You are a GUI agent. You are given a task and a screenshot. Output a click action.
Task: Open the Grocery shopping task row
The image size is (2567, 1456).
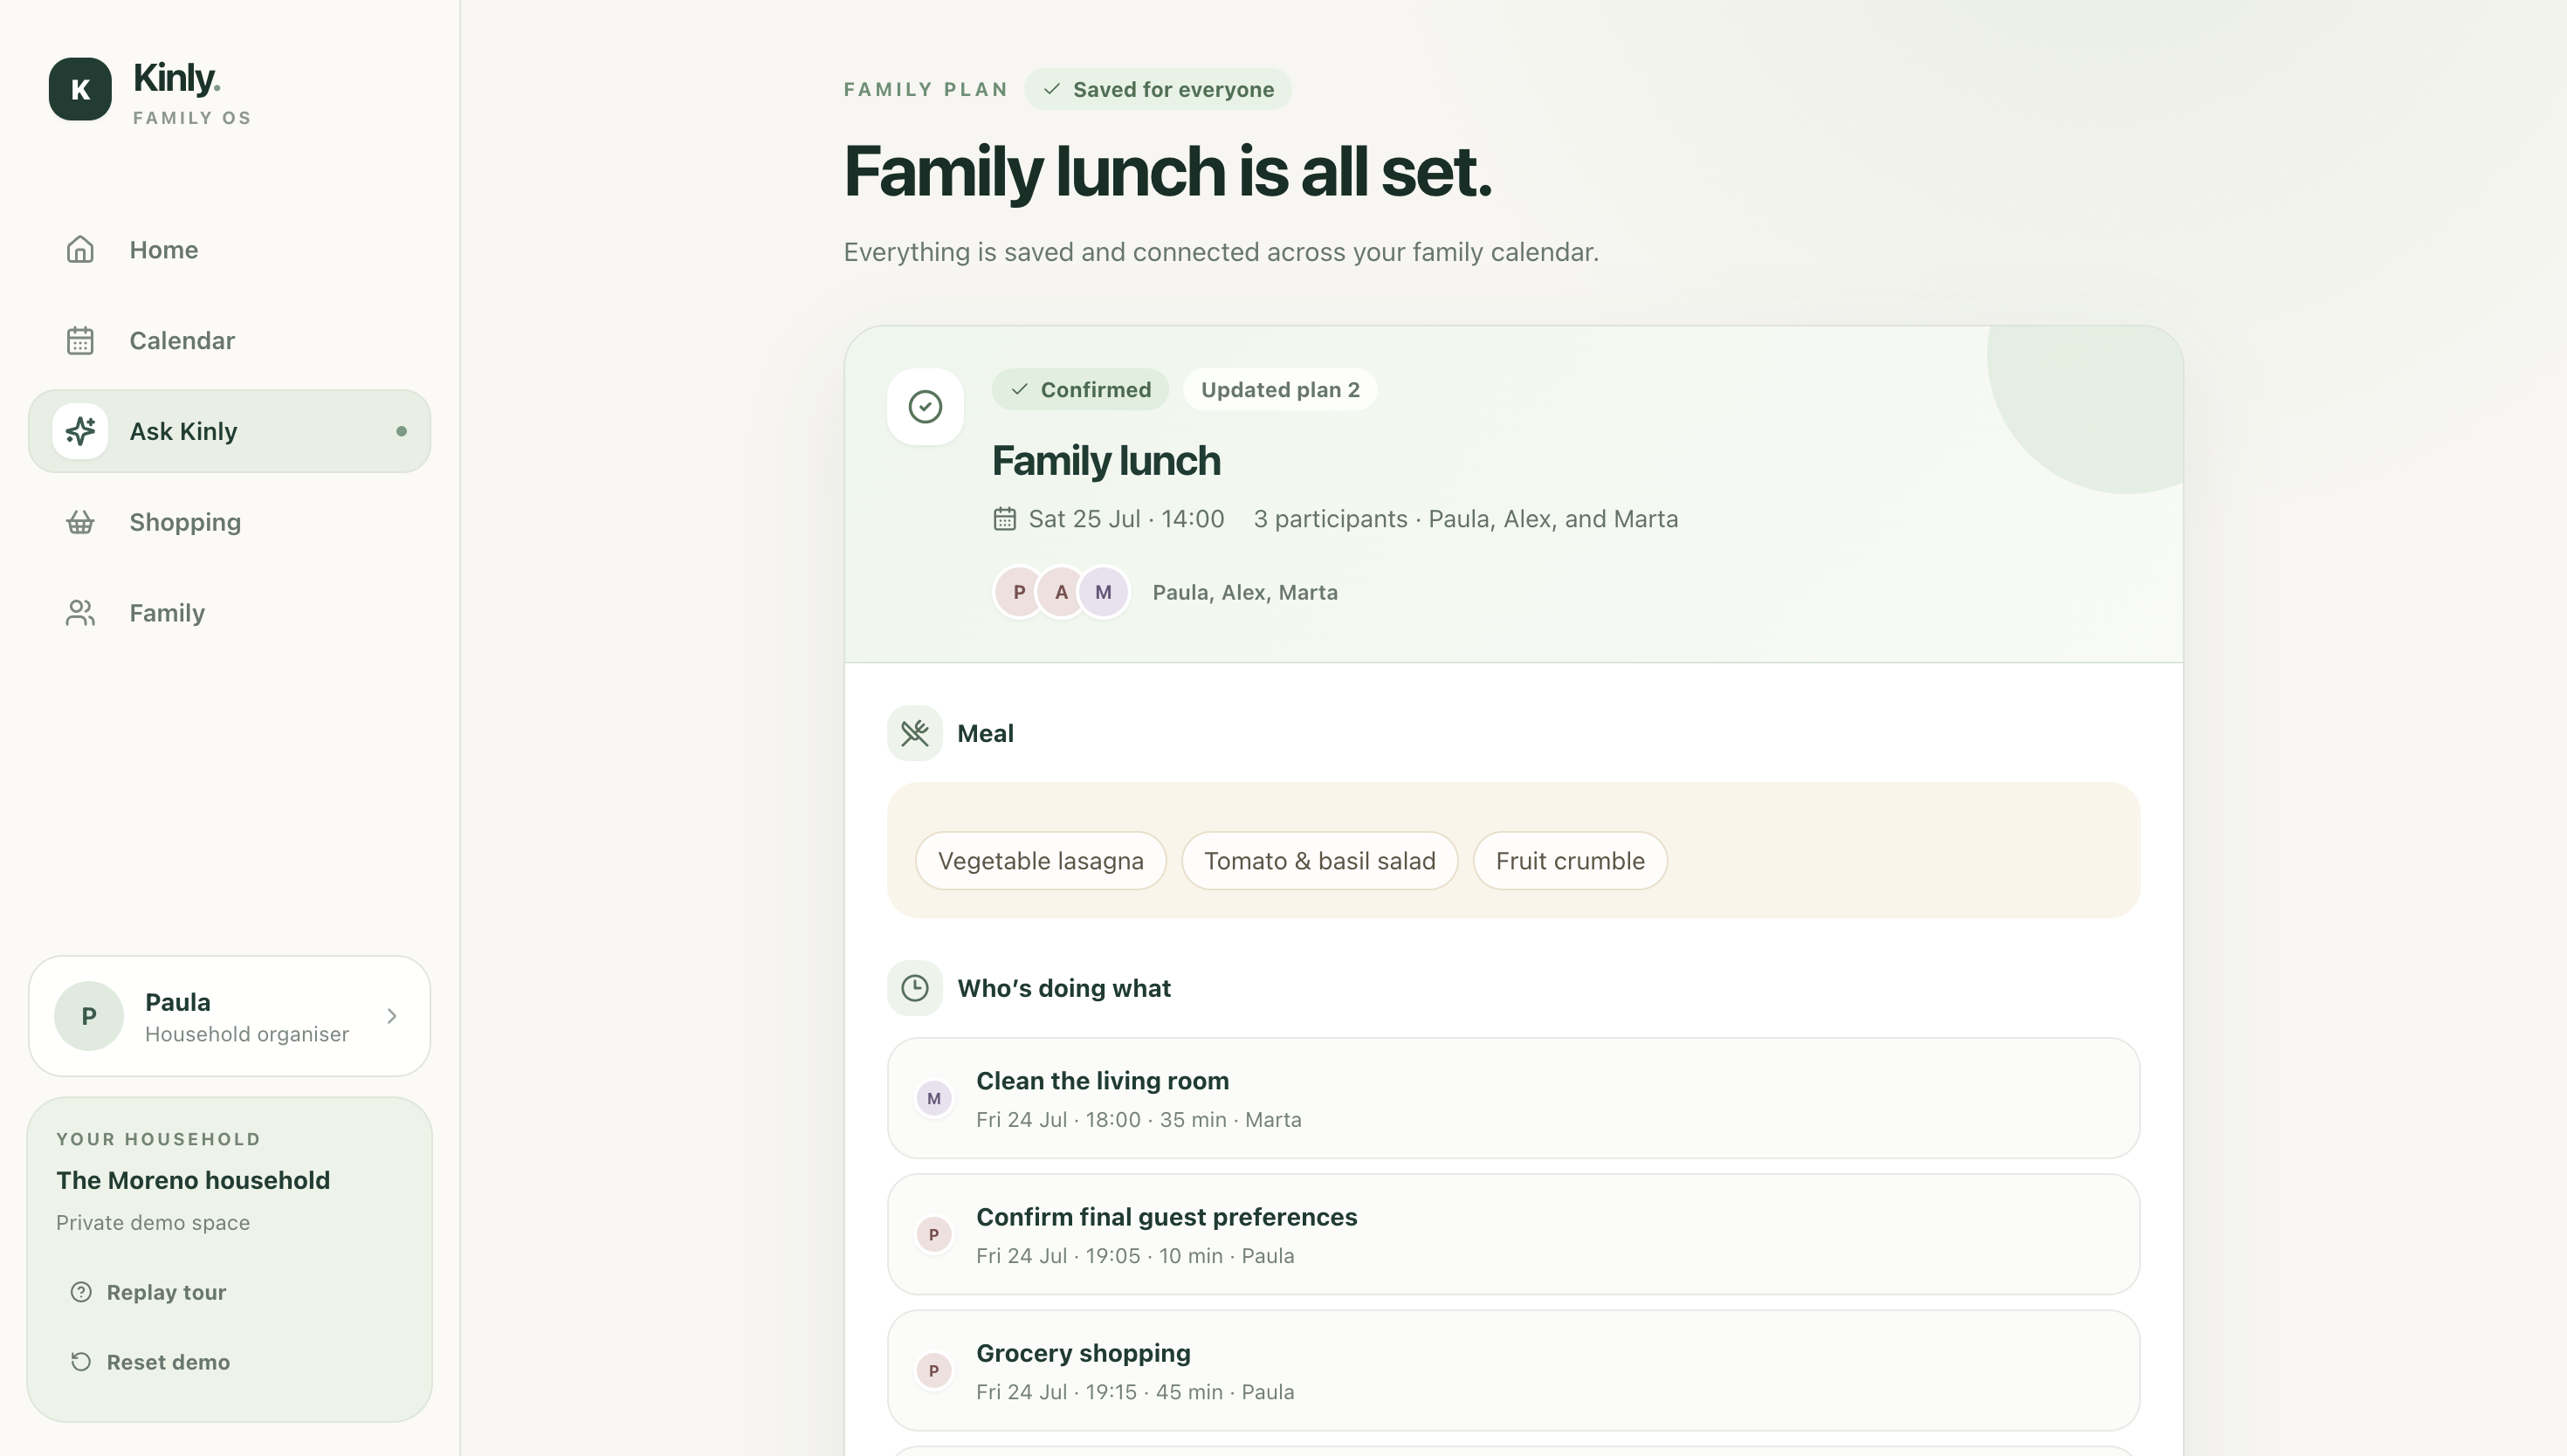coord(1513,1370)
